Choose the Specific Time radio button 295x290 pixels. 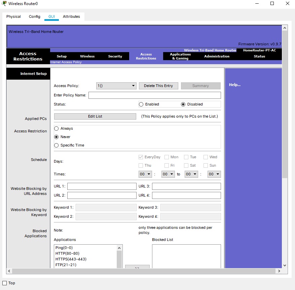57,145
